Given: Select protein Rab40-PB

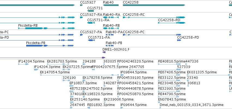Looking at the screenshot, I should (114, 43).
